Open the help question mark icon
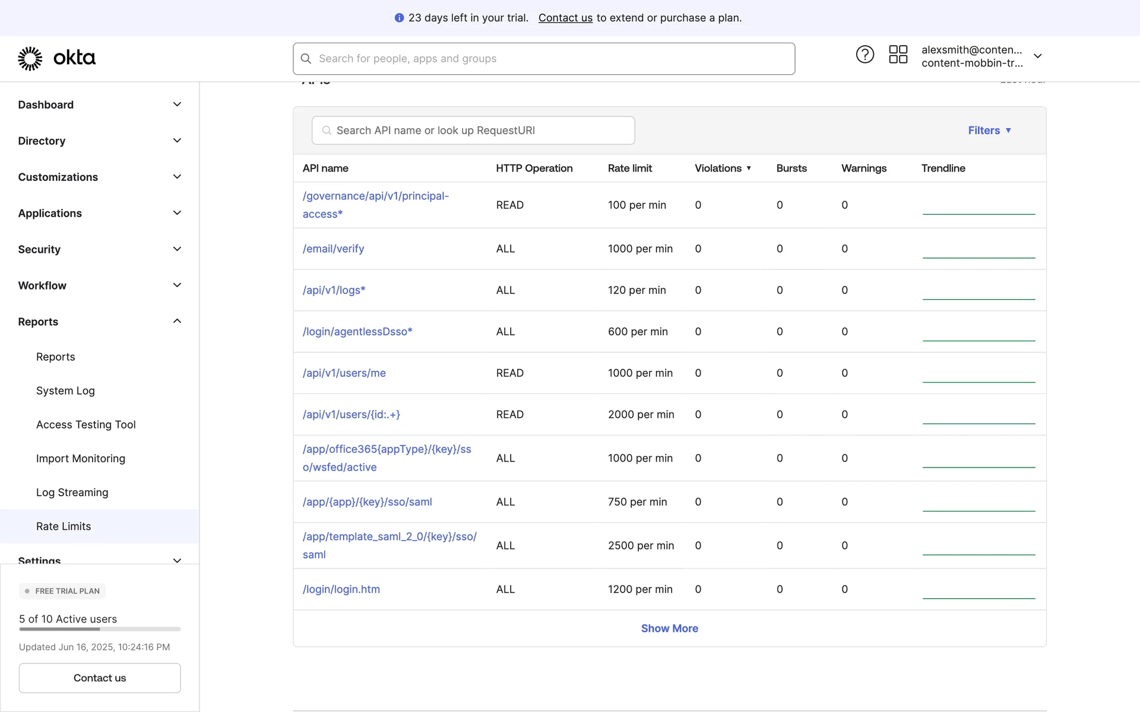The height and width of the screenshot is (712, 1140). coord(864,55)
